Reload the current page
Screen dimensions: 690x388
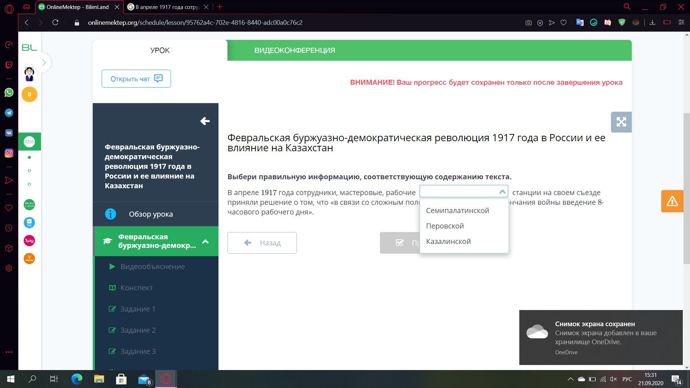[55, 22]
